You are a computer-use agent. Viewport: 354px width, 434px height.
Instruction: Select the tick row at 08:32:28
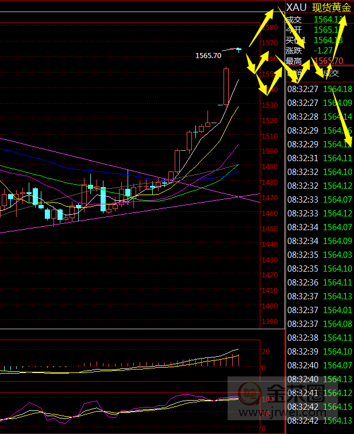319,117
